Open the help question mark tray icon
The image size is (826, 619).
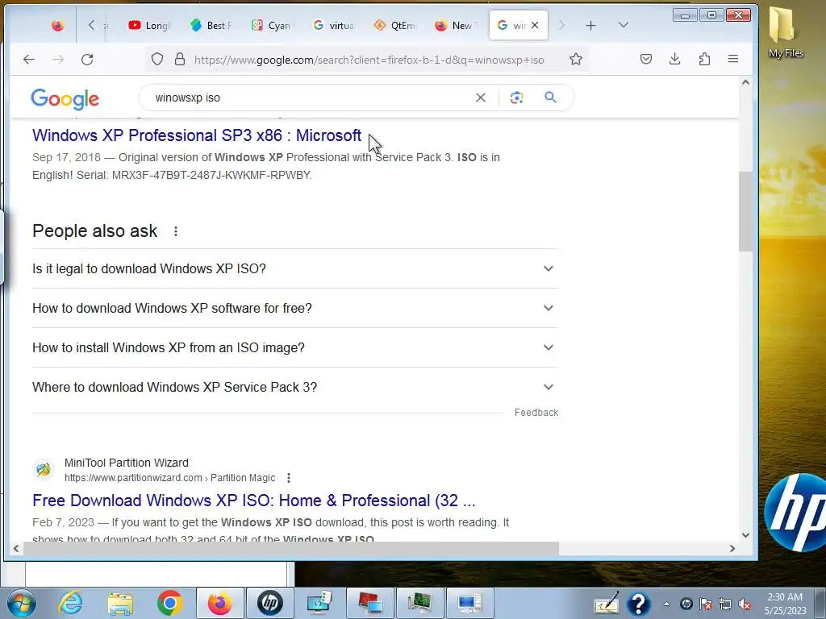tap(639, 604)
